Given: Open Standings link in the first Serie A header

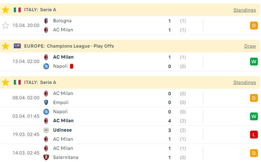Looking at the screenshot, I should click(244, 10).
